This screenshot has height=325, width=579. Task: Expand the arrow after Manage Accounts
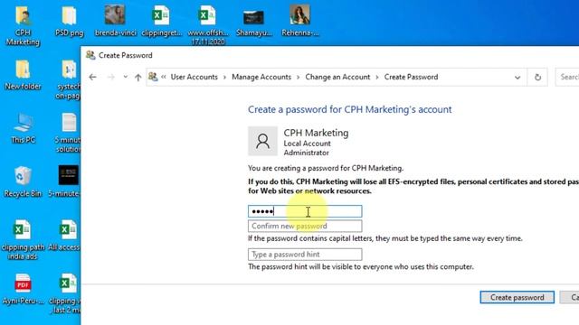tap(299, 77)
